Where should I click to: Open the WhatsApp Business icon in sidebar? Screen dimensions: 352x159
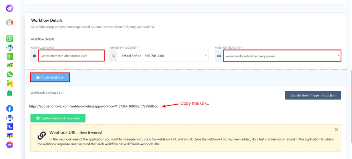(x=10, y=38)
